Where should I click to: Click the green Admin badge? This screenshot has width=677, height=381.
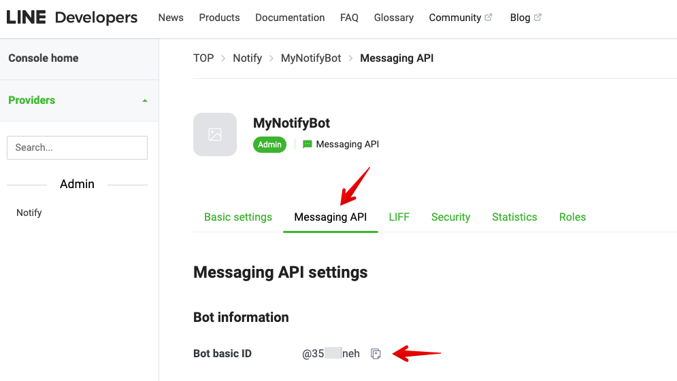[x=269, y=145]
